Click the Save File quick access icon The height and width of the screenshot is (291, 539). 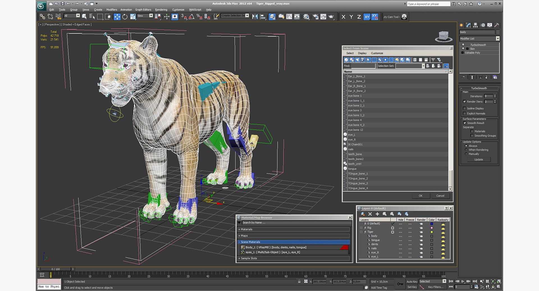point(62,4)
